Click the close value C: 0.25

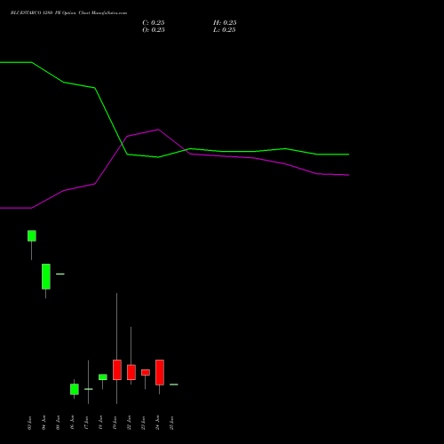[154, 23]
